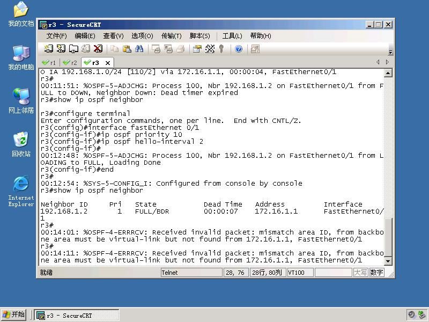Click '00:00:07' dead time value
This screenshot has width=429, height=322.
tap(221, 211)
